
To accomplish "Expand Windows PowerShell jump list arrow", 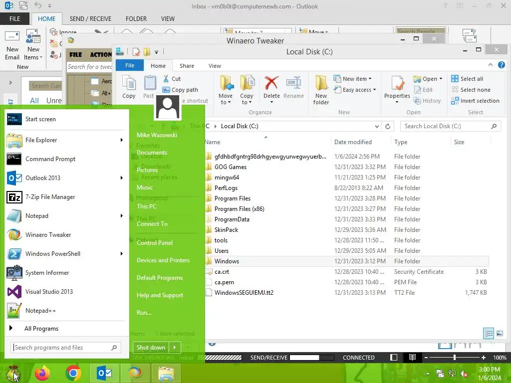I will pos(122,254).
